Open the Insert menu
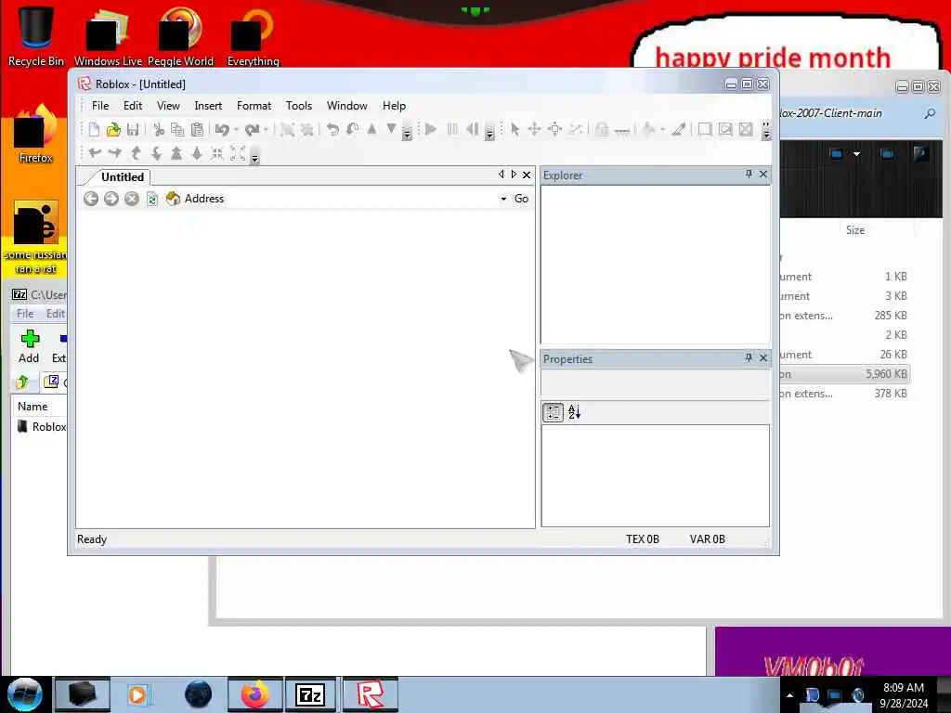The width and height of the screenshot is (951, 713). tap(208, 106)
